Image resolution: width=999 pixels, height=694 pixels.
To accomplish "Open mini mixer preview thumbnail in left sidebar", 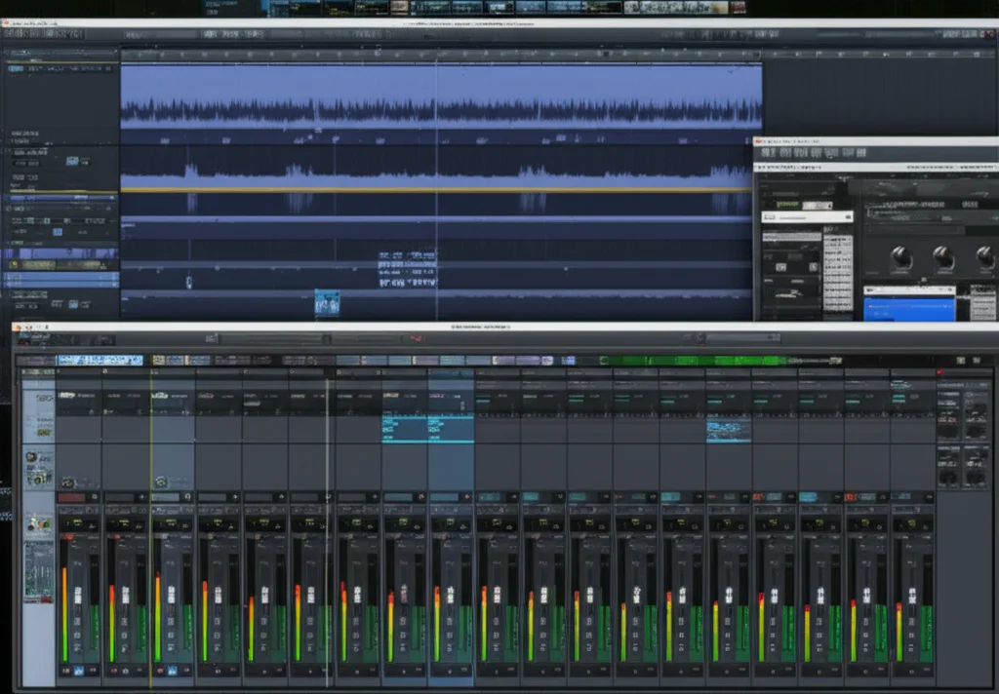I will (x=39, y=572).
